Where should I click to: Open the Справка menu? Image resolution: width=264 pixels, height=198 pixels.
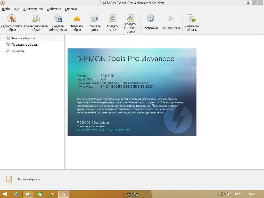pyautogui.click(x=71, y=9)
